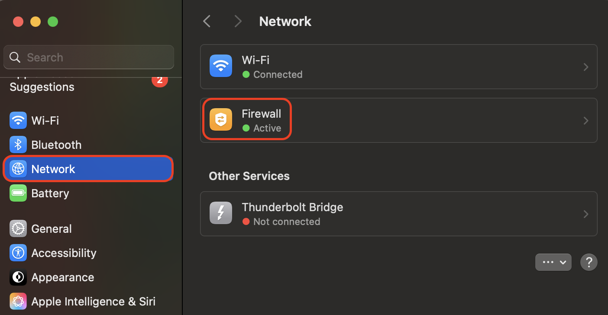Open the more options ellipsis dropdown
608x315 pixels.
point(553,262)
